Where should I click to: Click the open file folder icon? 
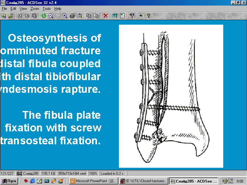point(10,16)
